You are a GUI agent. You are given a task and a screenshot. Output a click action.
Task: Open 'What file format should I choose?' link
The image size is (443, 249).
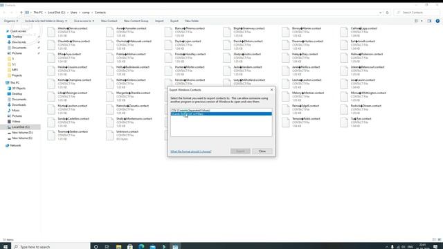(x=191, y=151)
